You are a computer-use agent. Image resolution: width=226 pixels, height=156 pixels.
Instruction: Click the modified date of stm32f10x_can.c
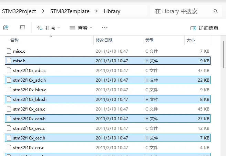pos(112,109)
